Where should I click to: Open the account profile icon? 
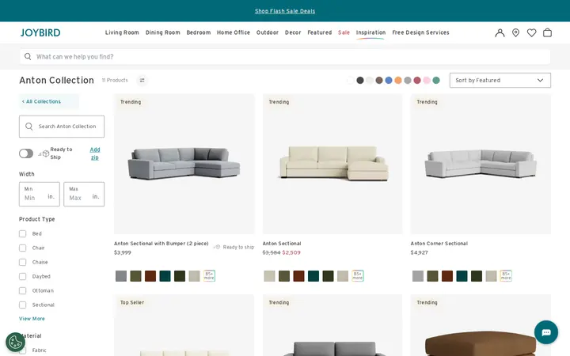[x=500, y=32]
